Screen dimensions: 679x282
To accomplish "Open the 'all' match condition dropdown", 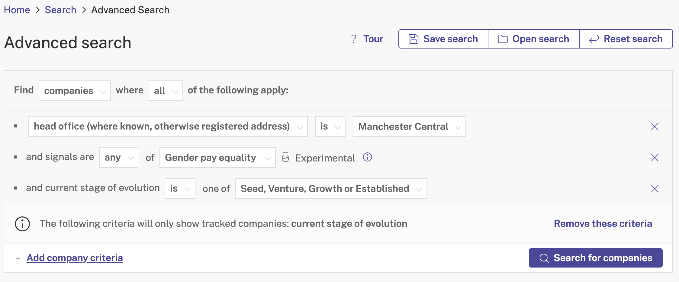I will tap(166, 91).
